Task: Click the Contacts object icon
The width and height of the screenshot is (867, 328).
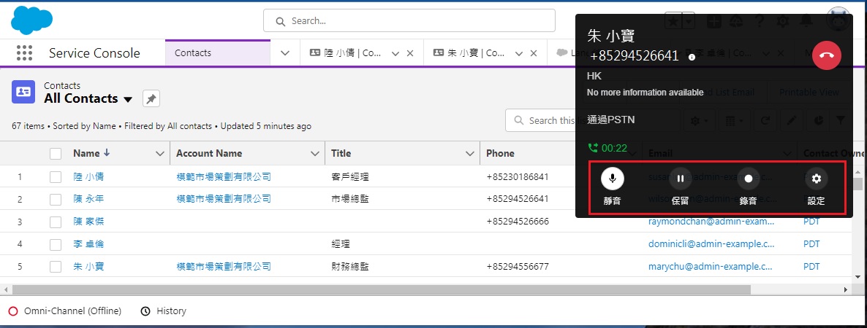Action: 23,92
